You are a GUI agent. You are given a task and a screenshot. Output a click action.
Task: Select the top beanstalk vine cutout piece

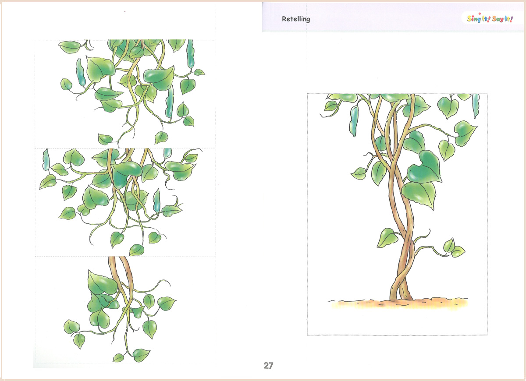[125, 94]
